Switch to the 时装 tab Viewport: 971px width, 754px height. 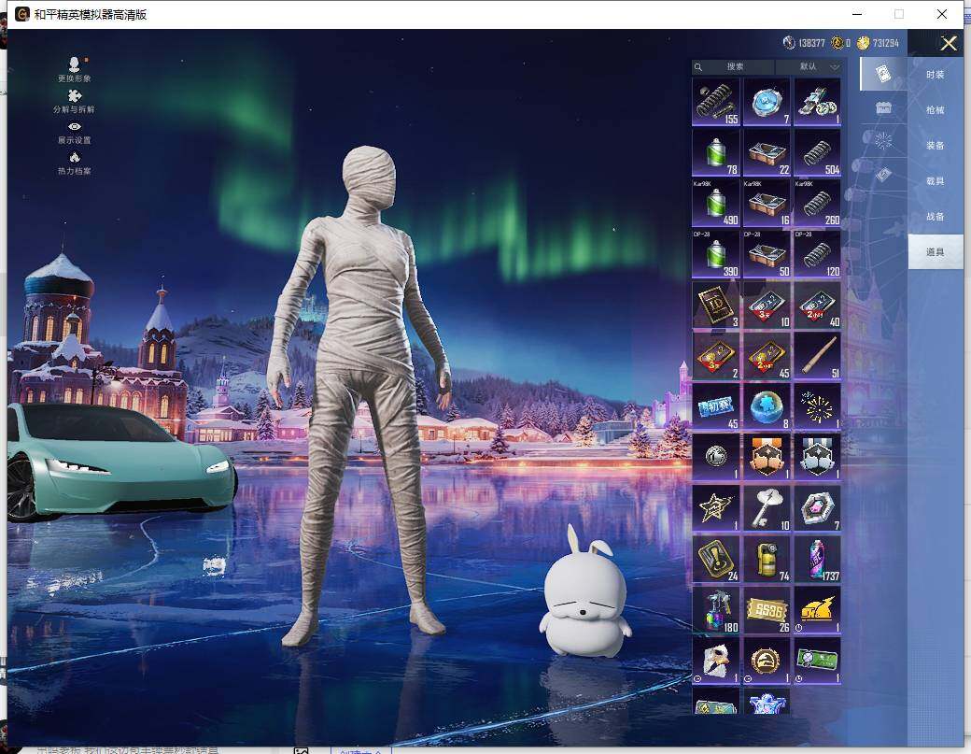(x=936, y=75)
